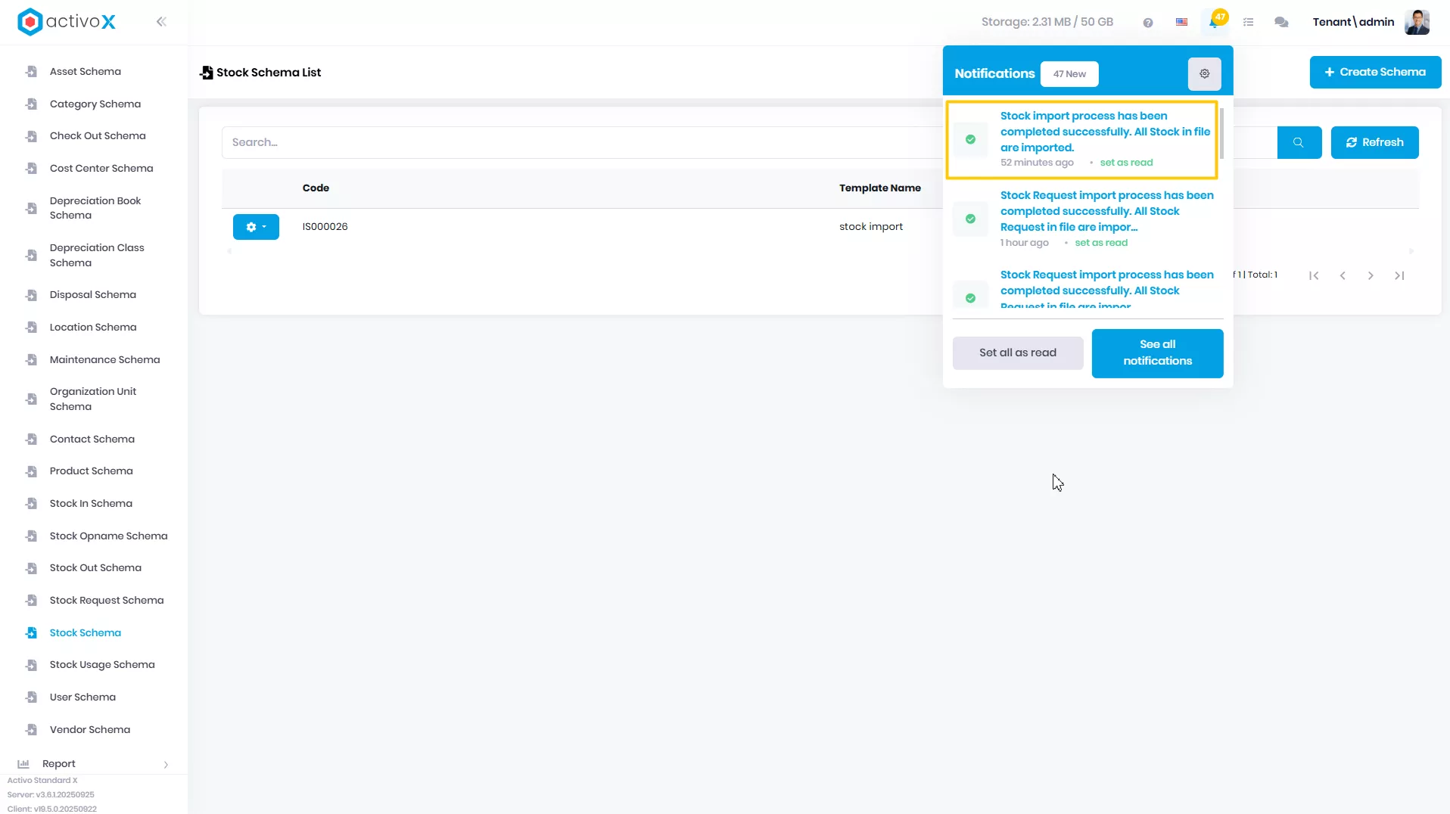Viewport: 1450px width, 814px height.
Task: Collapse the sidebar with double chevron icon
Action: (x=161, y=22)
